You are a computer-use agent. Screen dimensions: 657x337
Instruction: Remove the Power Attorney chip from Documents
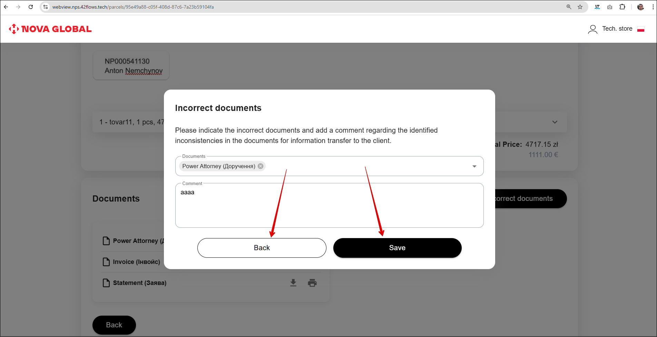pos(261,166)
